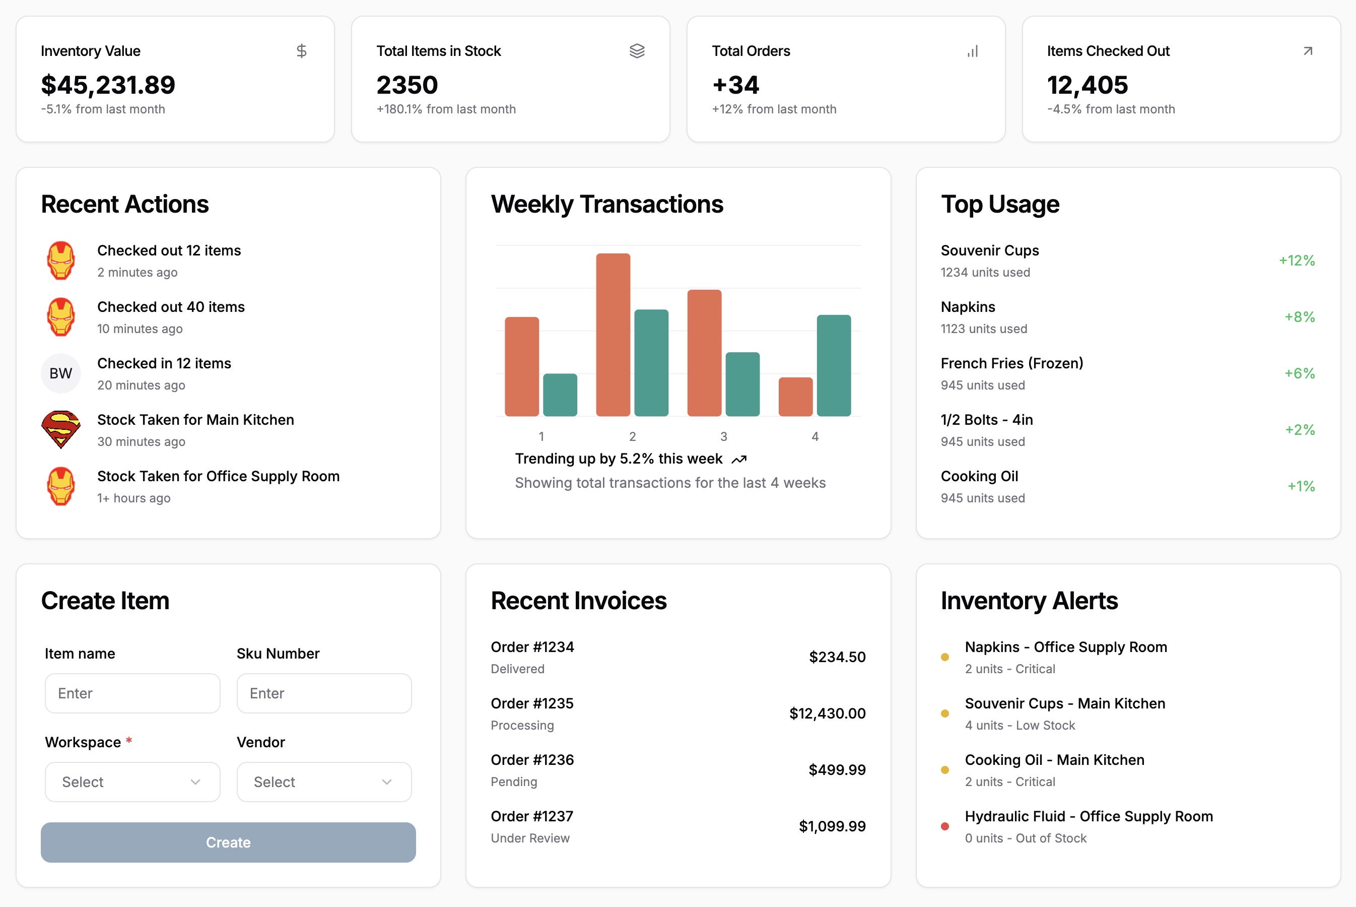1356x907 pixels.
Task: Click the red alert dot beside Hydraulic Fluid
Action: [945, 826]
